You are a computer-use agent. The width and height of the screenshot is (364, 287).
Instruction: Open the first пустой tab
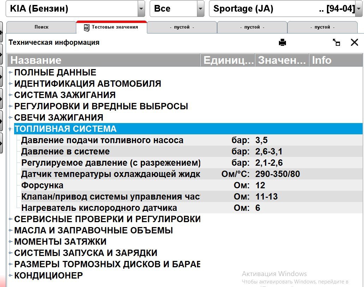pyautogui.click(x=182, y=27)
